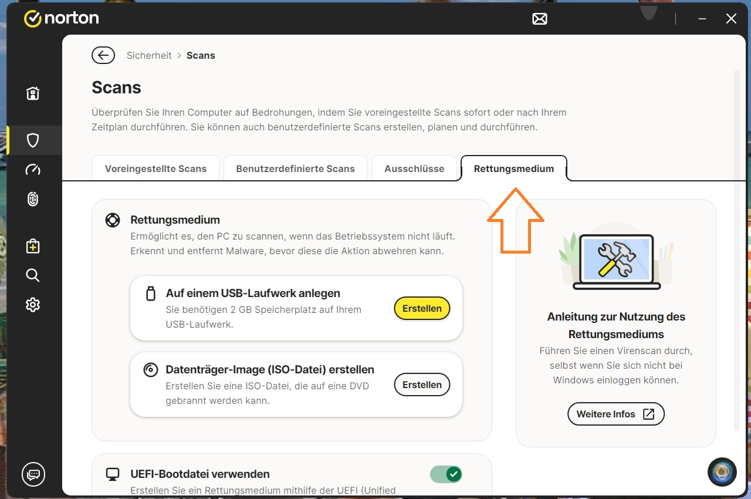Open search with the magnifier icon
The image size is (751, 499).
[33, 275]
